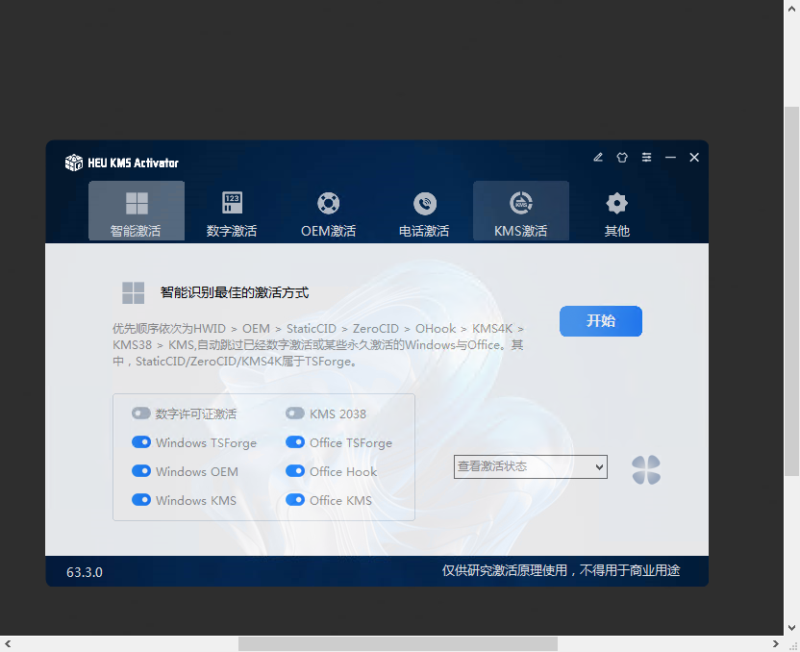Image resolution: width=800 pixels, height=652 pixels.
Task: Switch to the KMS激活 tab
Action: [x=520, y=210]
